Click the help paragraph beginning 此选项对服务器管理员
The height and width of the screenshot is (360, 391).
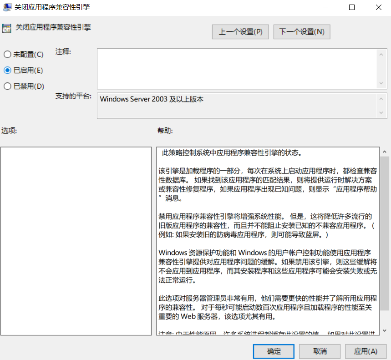pyautogui.click(x=268, y=307)
